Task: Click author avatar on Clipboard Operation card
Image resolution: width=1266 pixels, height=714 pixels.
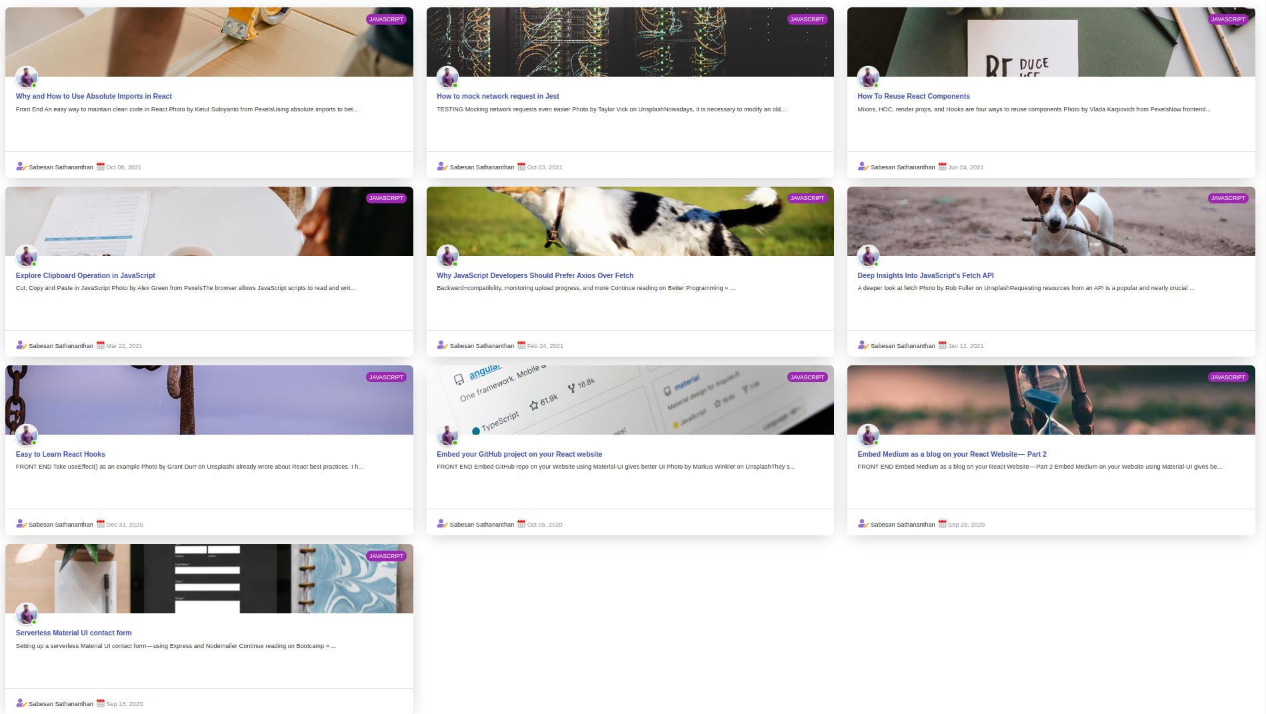Action: pyautogui.click(x=27, y=255)
